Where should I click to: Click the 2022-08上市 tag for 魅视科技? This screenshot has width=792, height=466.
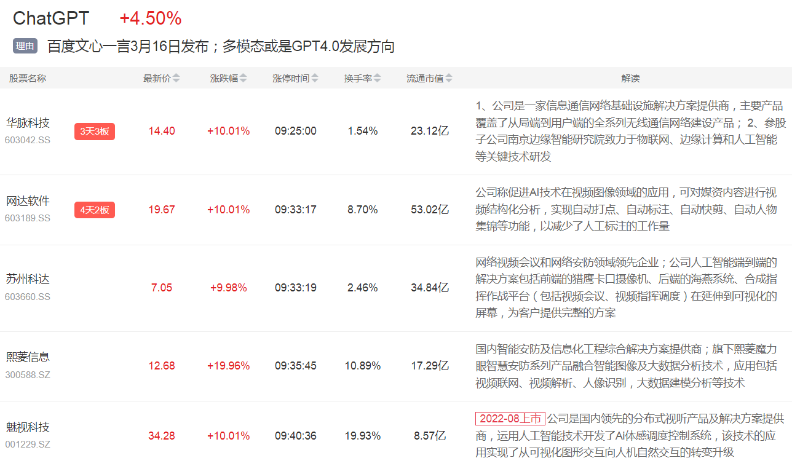pos(510,419)
